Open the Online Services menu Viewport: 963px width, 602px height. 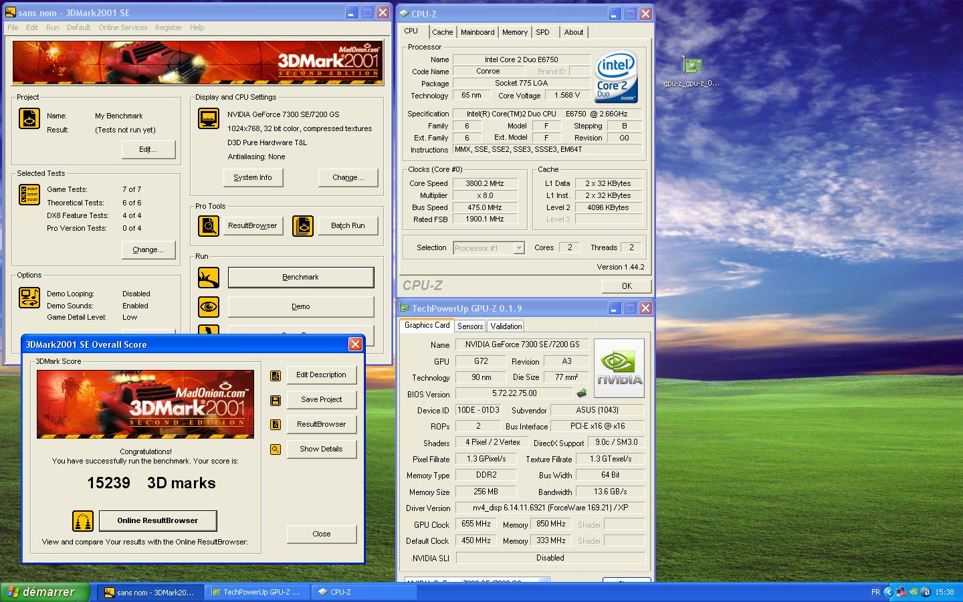(x=123, y=27)
